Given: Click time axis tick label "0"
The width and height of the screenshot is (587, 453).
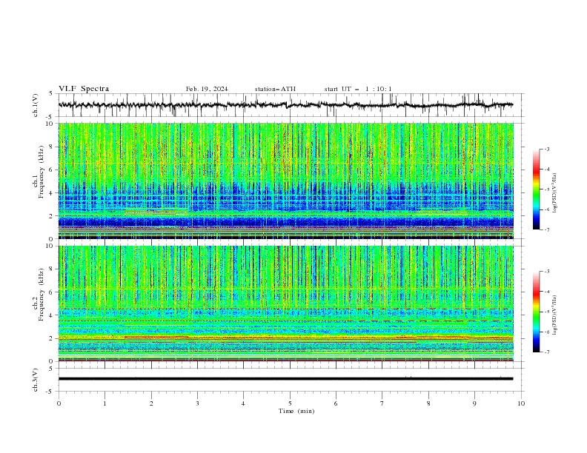Looking at the screenshot, I should (x=59, y=403).
